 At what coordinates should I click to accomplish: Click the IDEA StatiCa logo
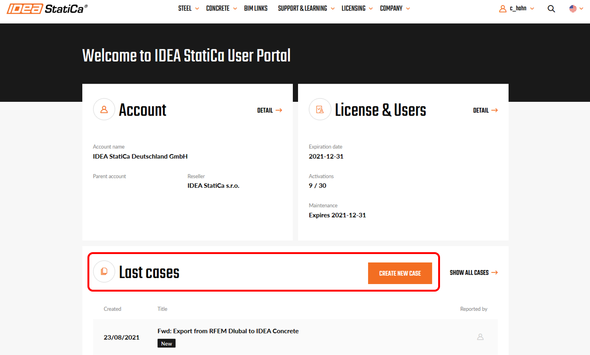tap(47, 8)
